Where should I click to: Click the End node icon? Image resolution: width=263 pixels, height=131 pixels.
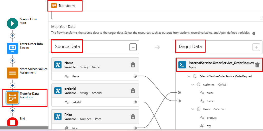tap(12, 122)
